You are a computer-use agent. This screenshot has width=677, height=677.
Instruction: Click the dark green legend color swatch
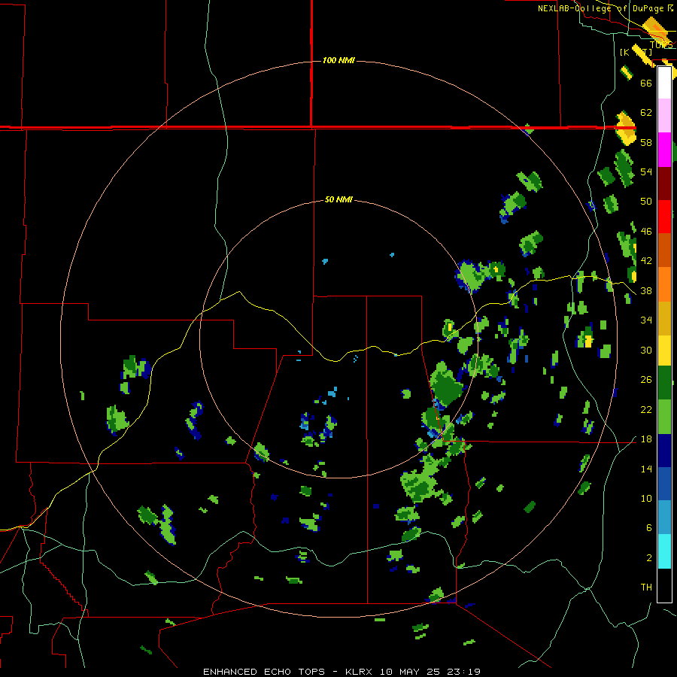tap(664, 383)
